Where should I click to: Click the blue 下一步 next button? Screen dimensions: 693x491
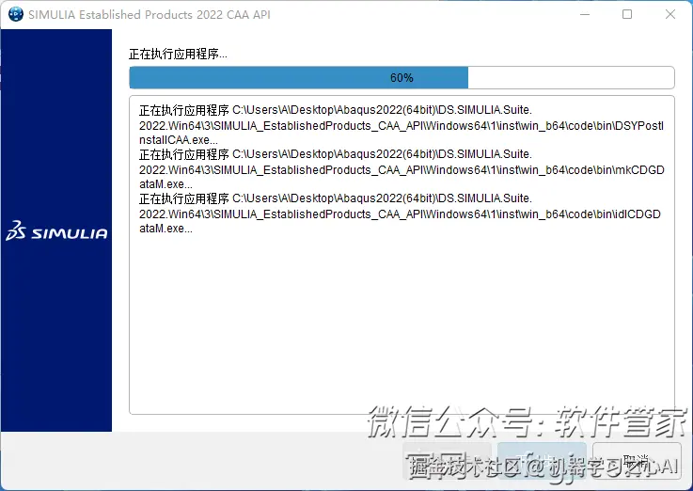pyautogui.click(x=542, y=461)
